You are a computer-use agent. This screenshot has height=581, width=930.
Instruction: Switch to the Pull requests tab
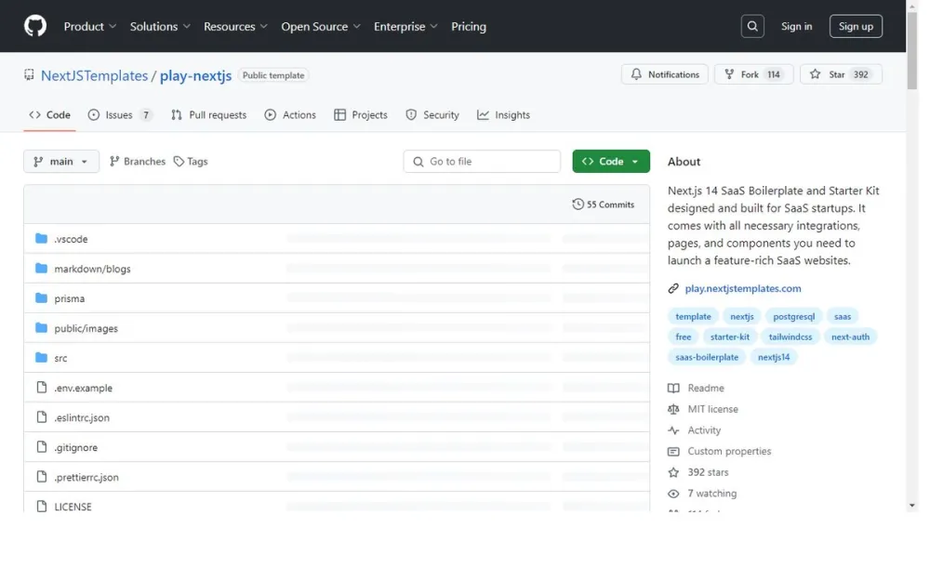click(208, 115)
